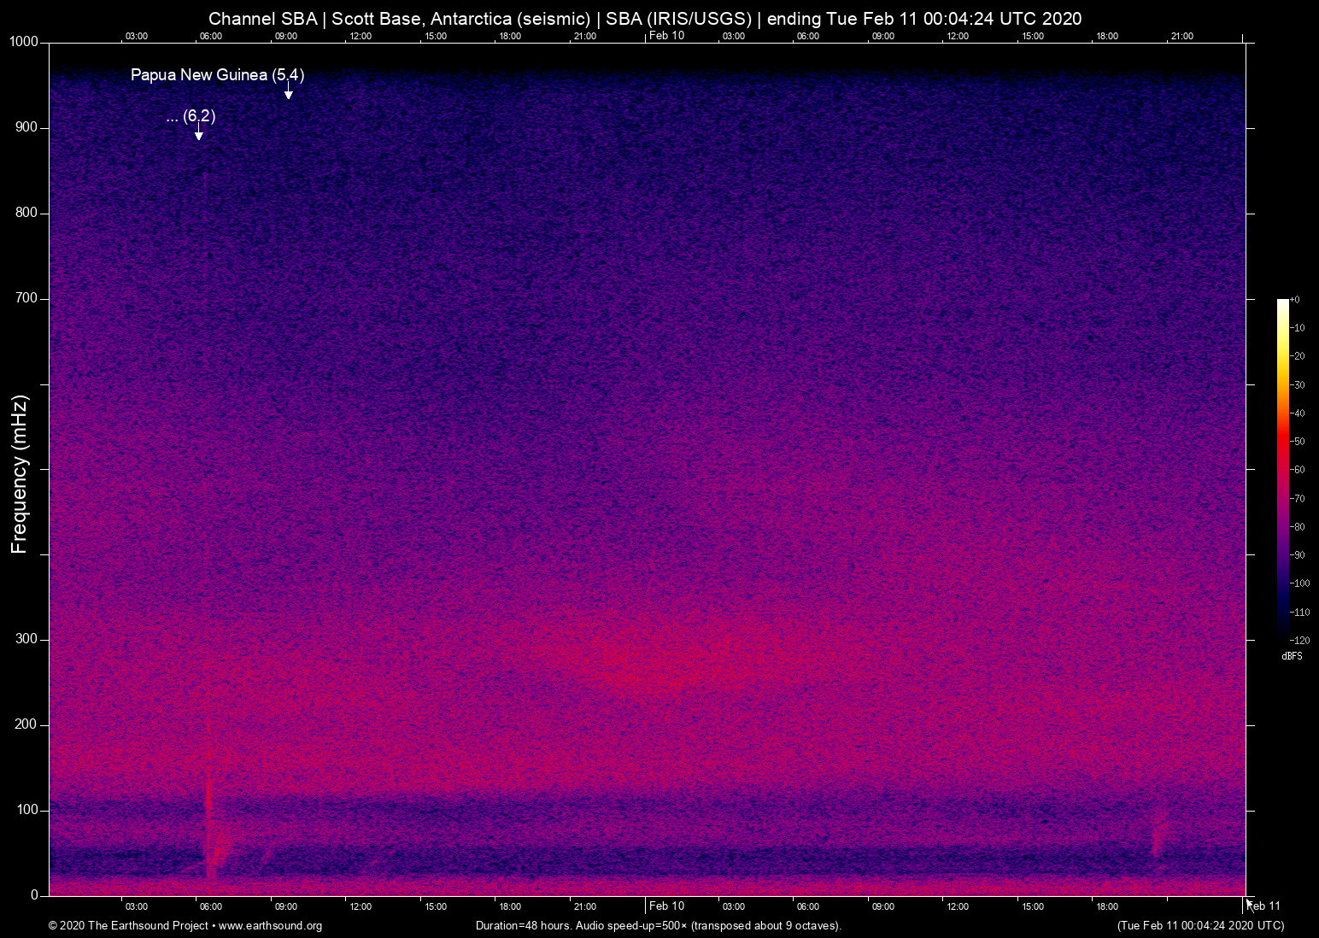This screenshot has height=938, width=1319.
Task: Click the Feb 11 marker at bottom right
Action: click(1266, 906)
